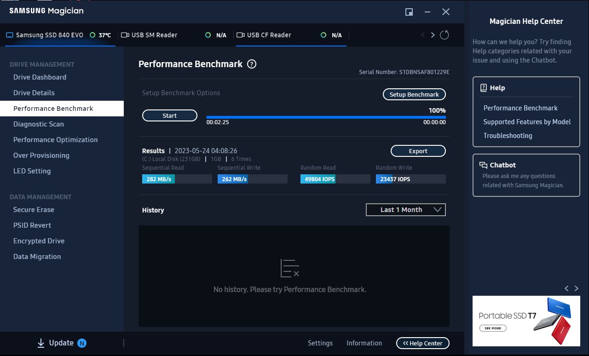
Task: Minimize the Samsung Magician window
Action: [x=427, y=12]
